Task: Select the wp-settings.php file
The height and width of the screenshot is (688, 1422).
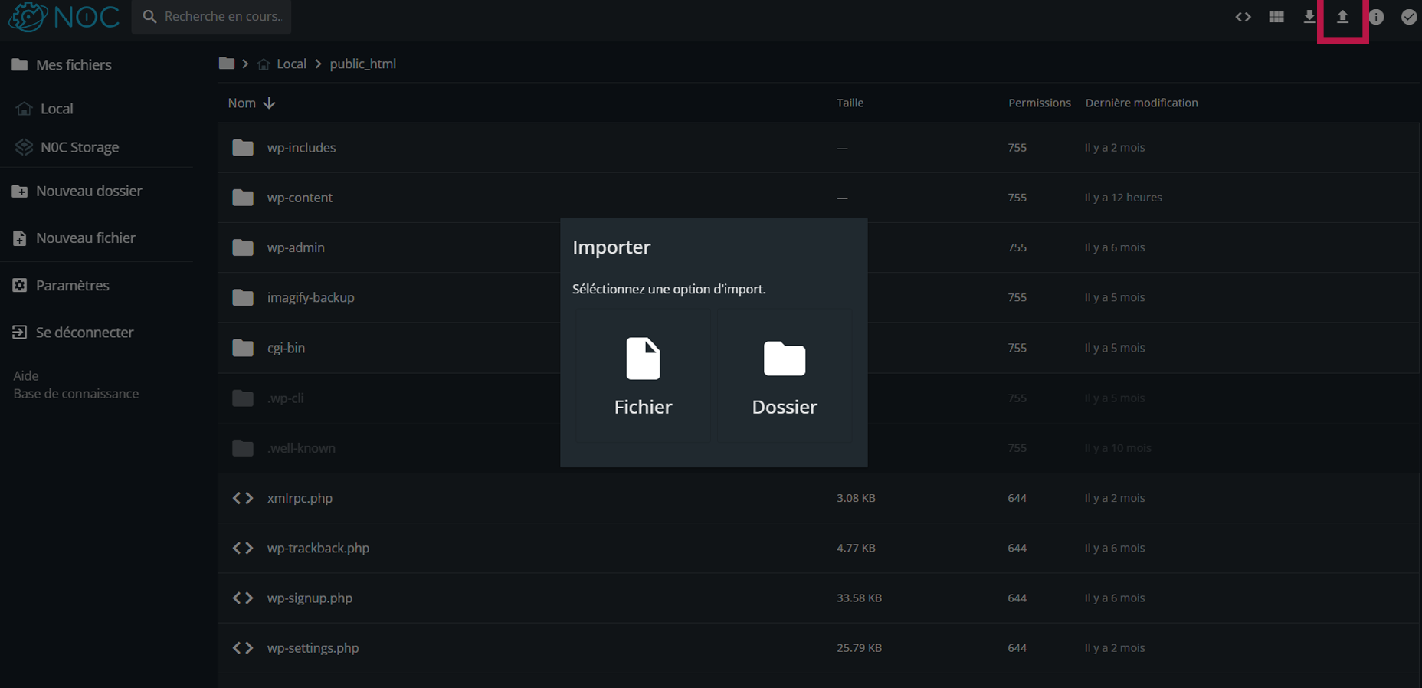Action: pos(818,648)
